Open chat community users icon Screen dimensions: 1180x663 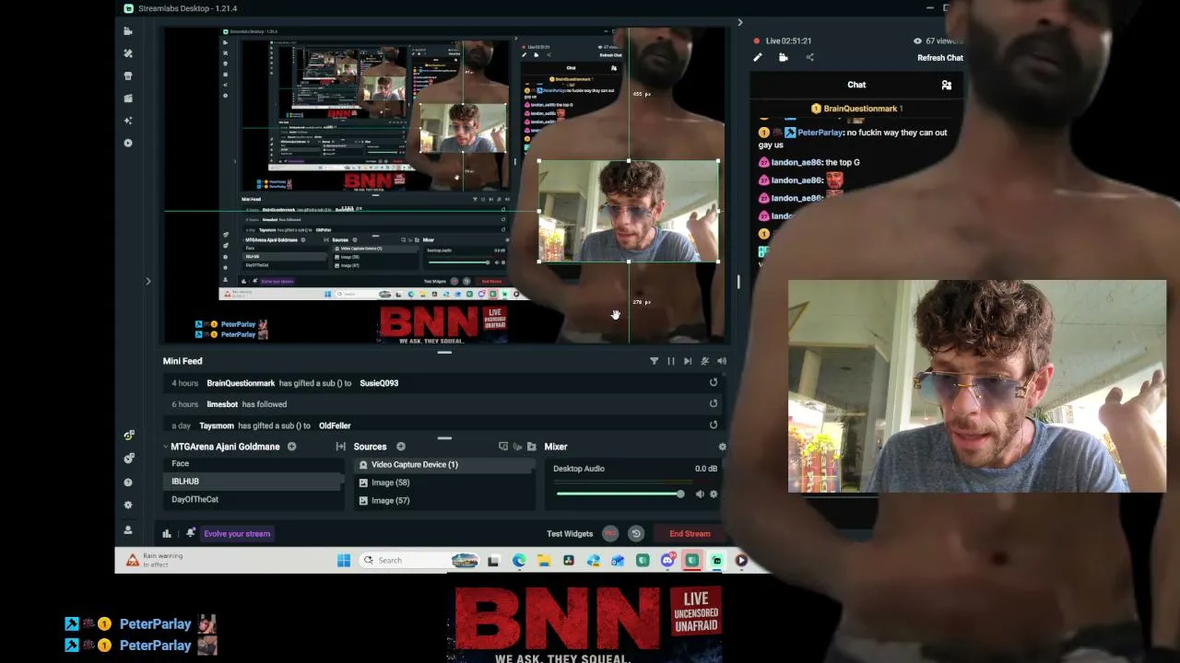947,85
